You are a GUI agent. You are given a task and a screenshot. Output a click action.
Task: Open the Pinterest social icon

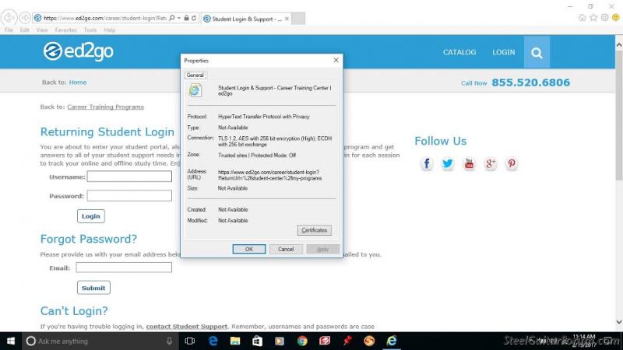[511, 163]
